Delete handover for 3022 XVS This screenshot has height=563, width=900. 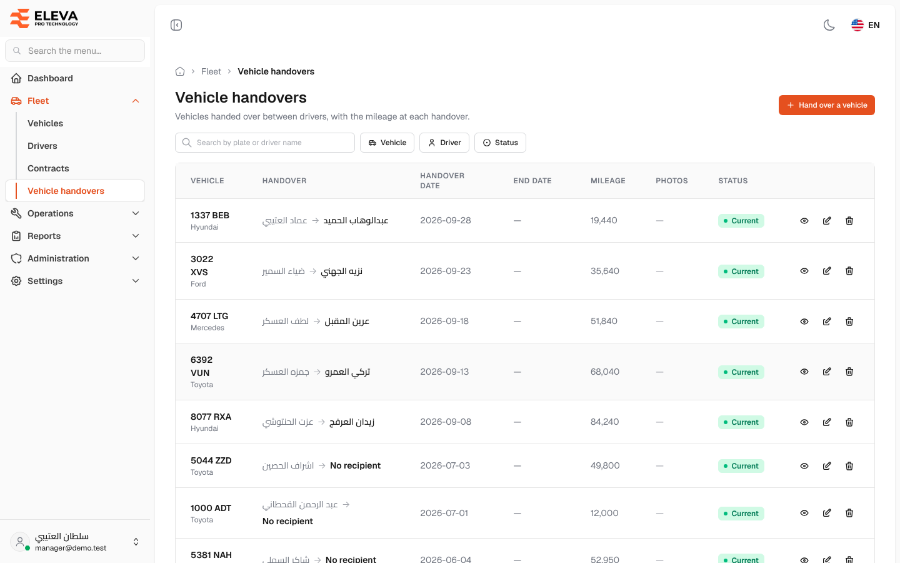tap(849, 271)
